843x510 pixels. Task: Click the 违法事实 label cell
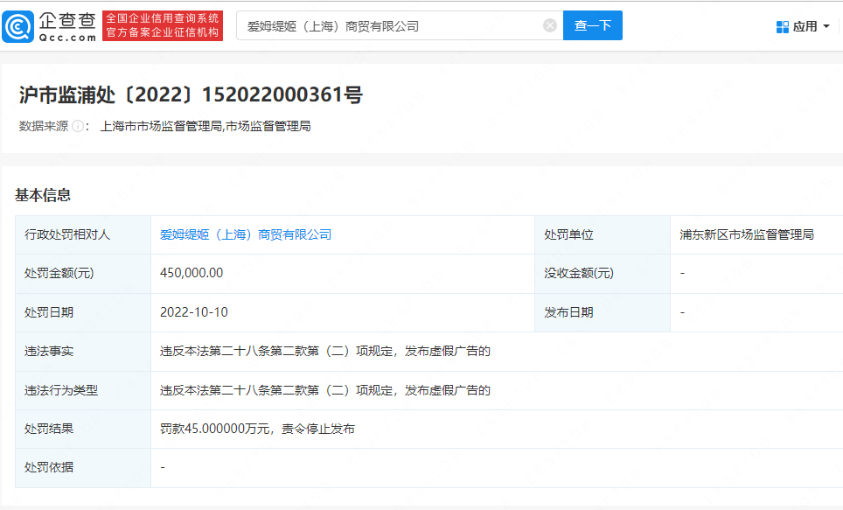pyautogui.click(x=83, y=352)
